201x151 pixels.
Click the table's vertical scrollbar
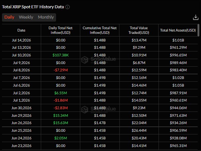coord(198,30)
